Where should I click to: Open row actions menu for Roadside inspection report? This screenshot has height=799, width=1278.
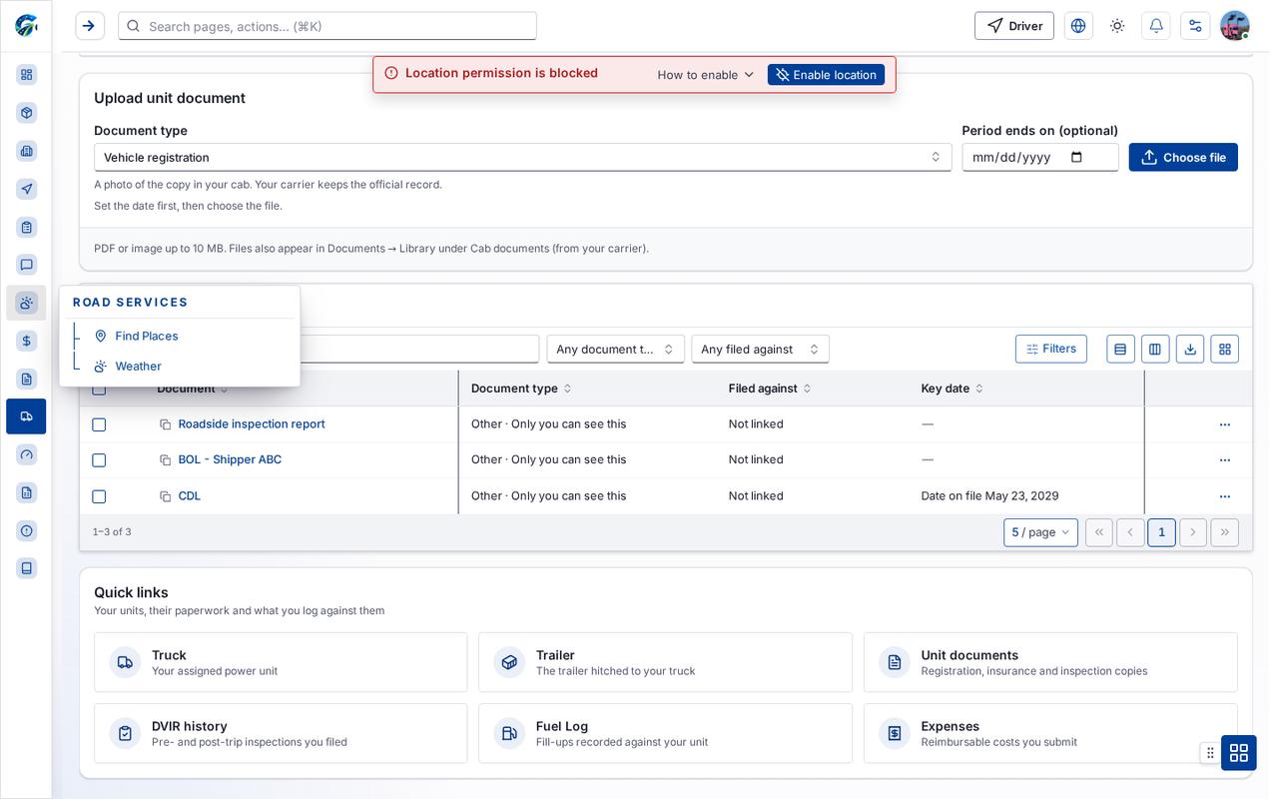point(1225,424)
